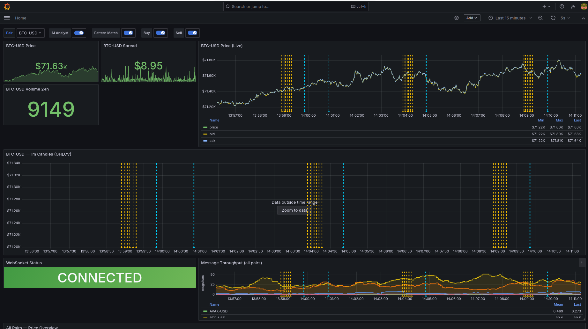The height and width of the screenshot is (329, 588).
Task: Open the help question-mark icon
Action: 562,6
